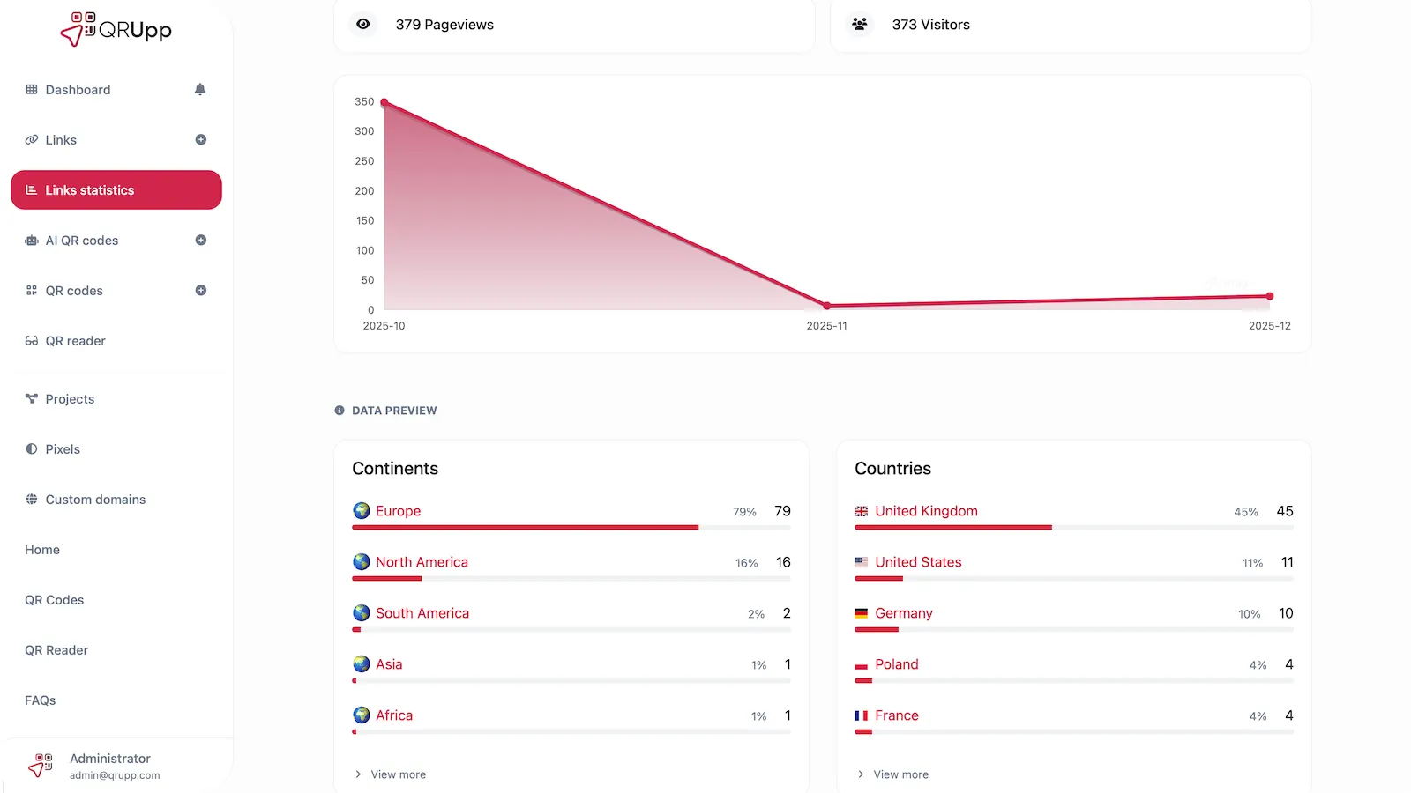The image size is (1411, 793).
Task: Add a new QR code using the plus icon
Action: [201, 290]
